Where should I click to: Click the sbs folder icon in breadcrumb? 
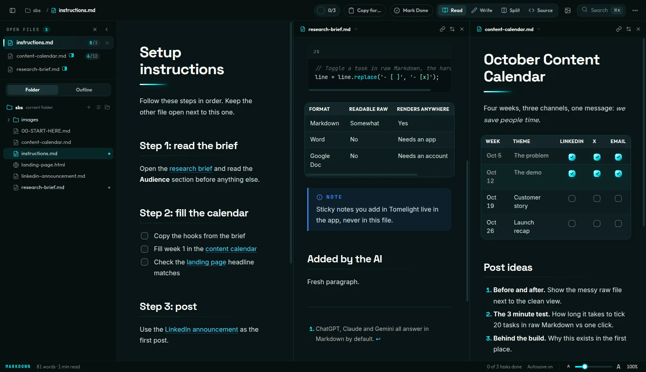pyautogui.click(x=28, y=10)
